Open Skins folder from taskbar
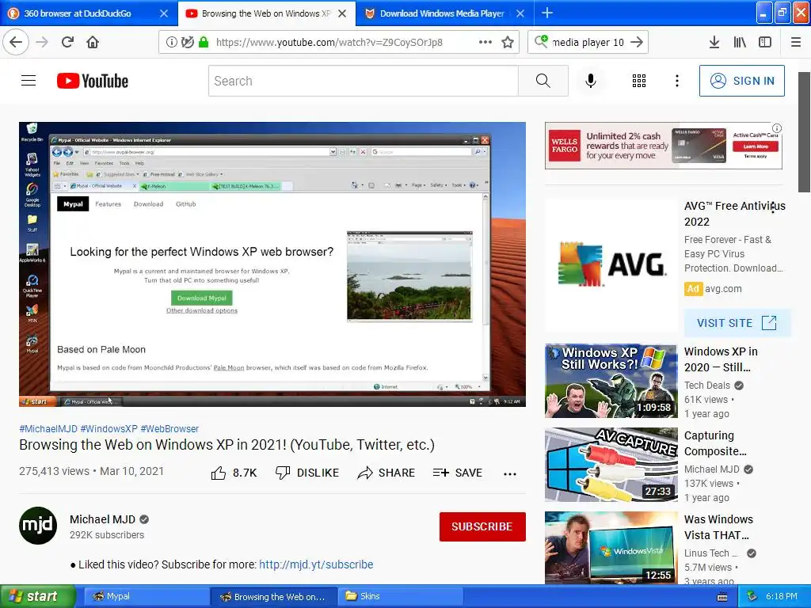Screen dimensions: 811x608 (401, 596)
